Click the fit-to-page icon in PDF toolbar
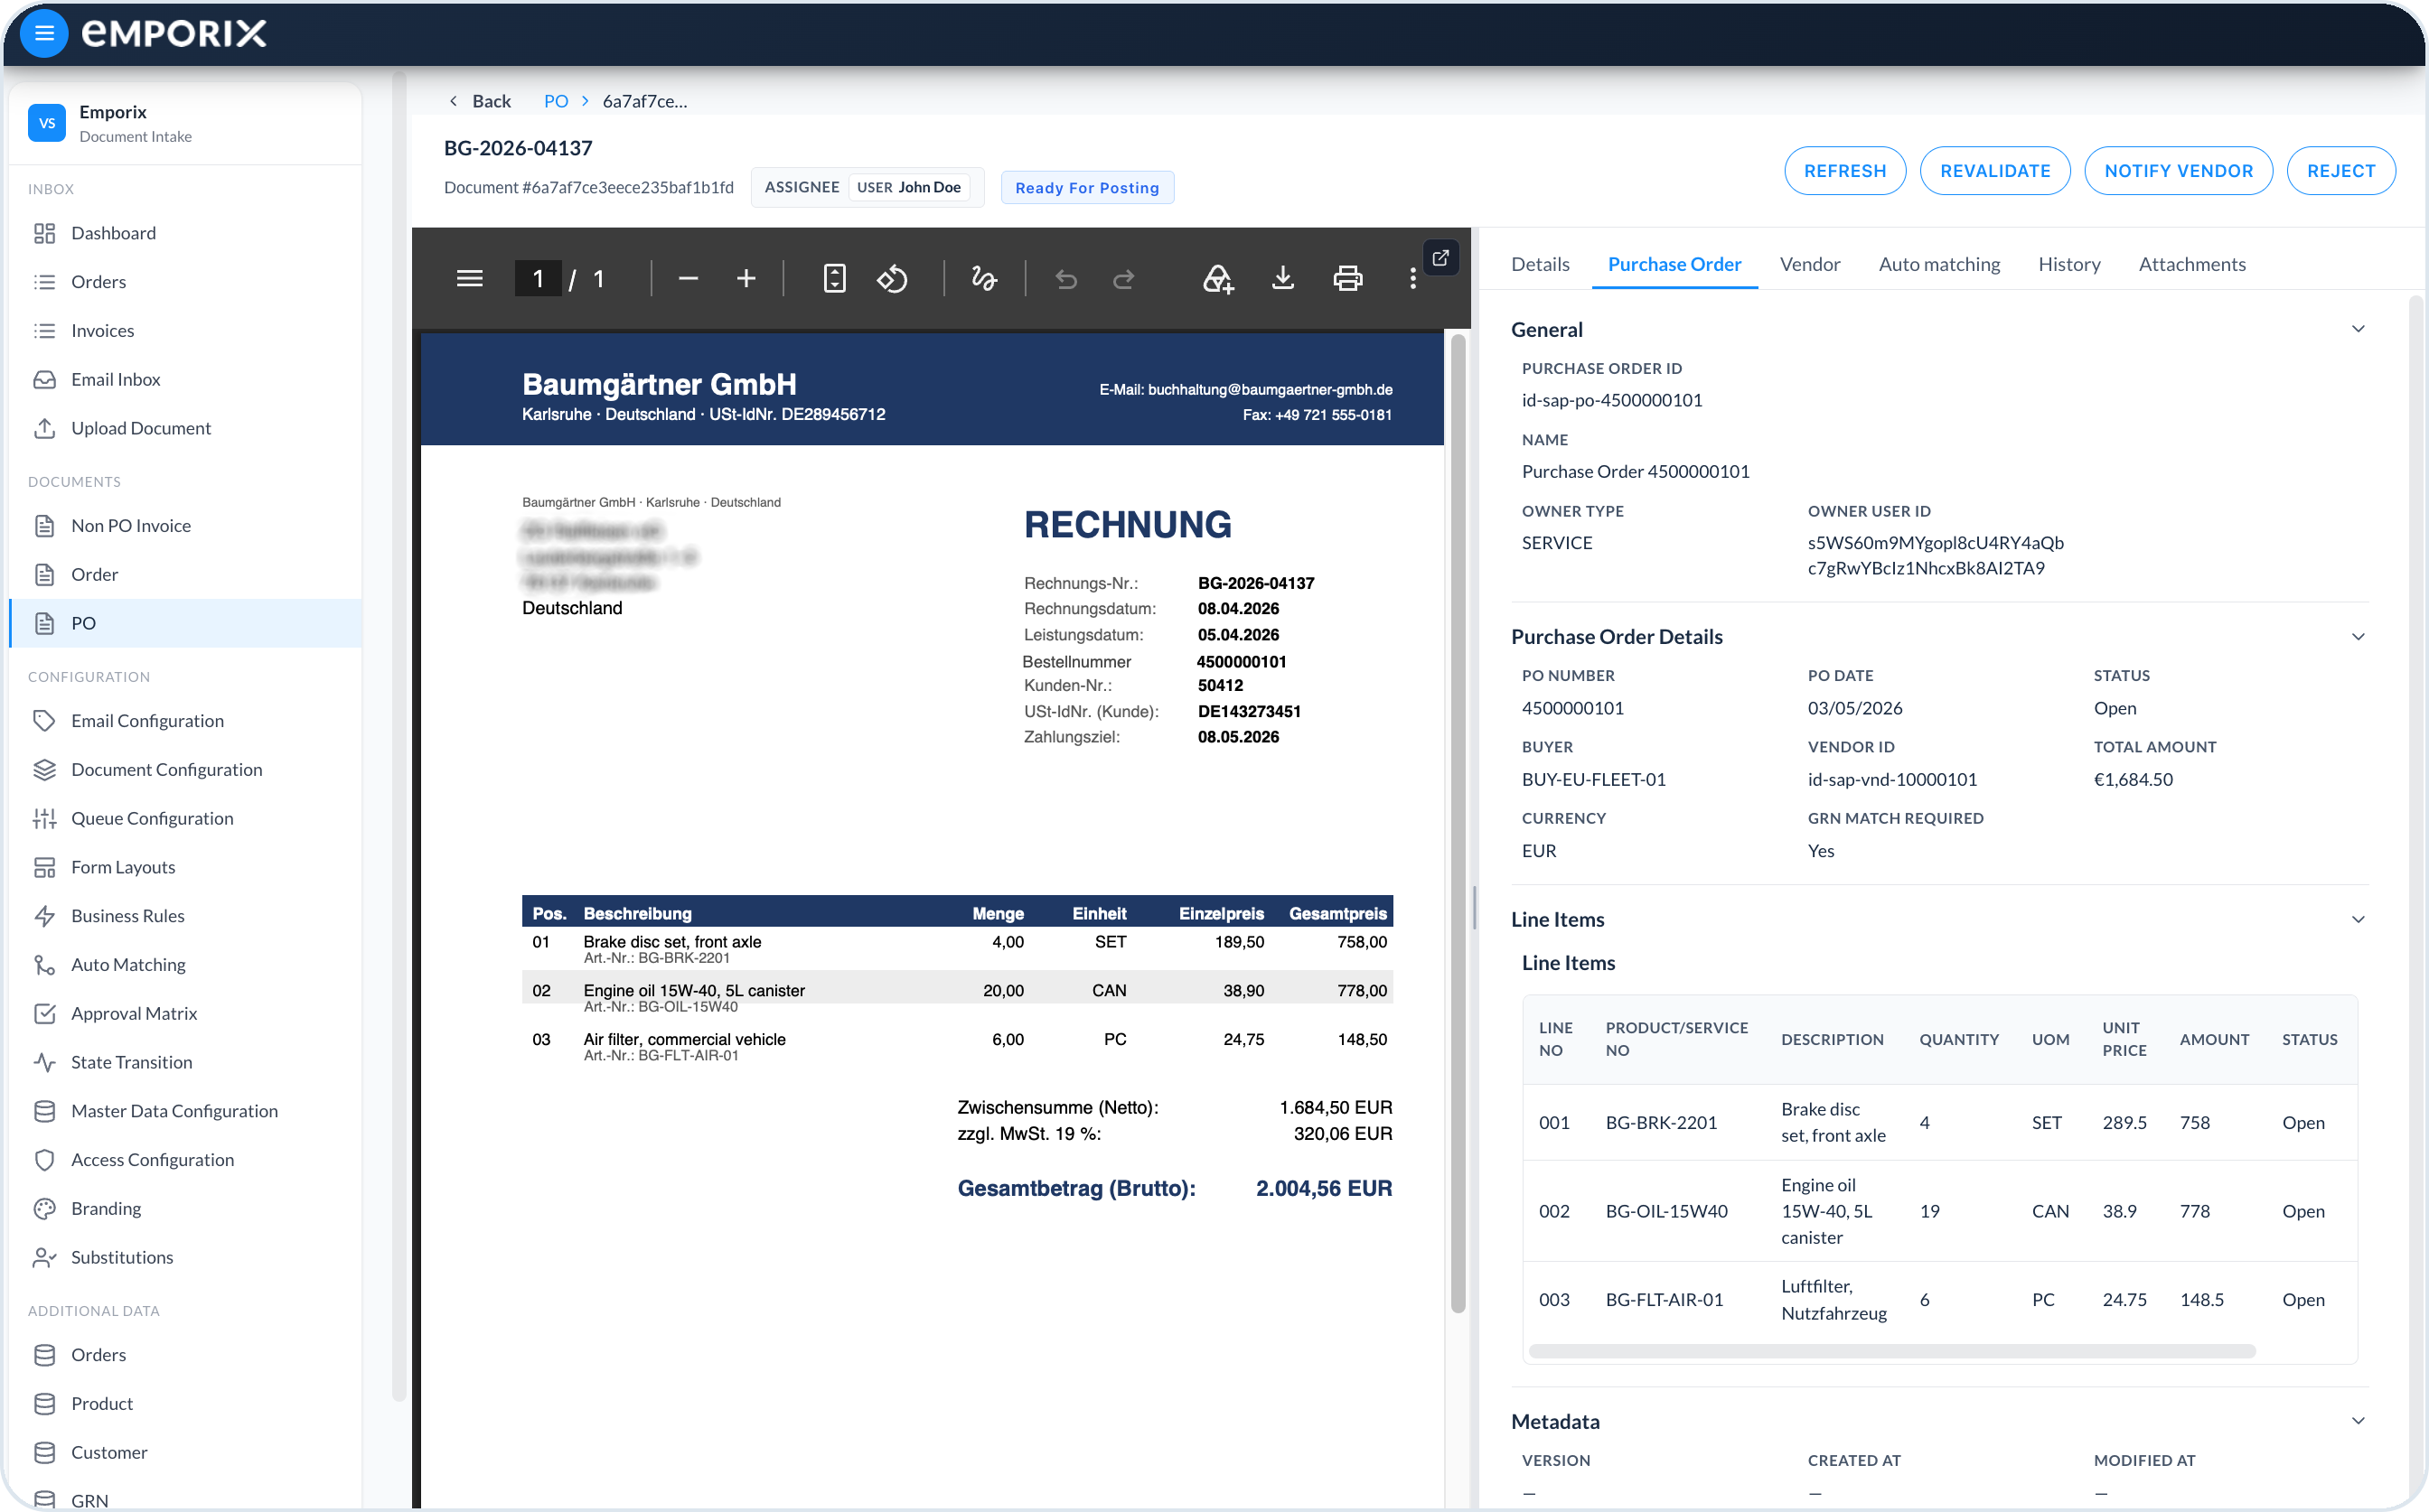Image resolution: width=2429 pixels, height=1512 pixels. click(834, 278)
